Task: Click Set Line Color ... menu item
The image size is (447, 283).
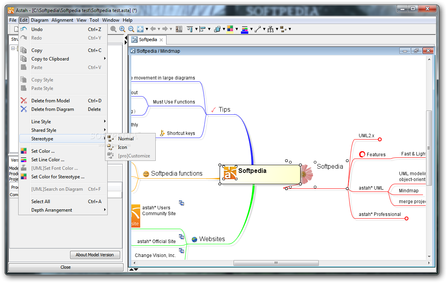Action: point(63,160)
